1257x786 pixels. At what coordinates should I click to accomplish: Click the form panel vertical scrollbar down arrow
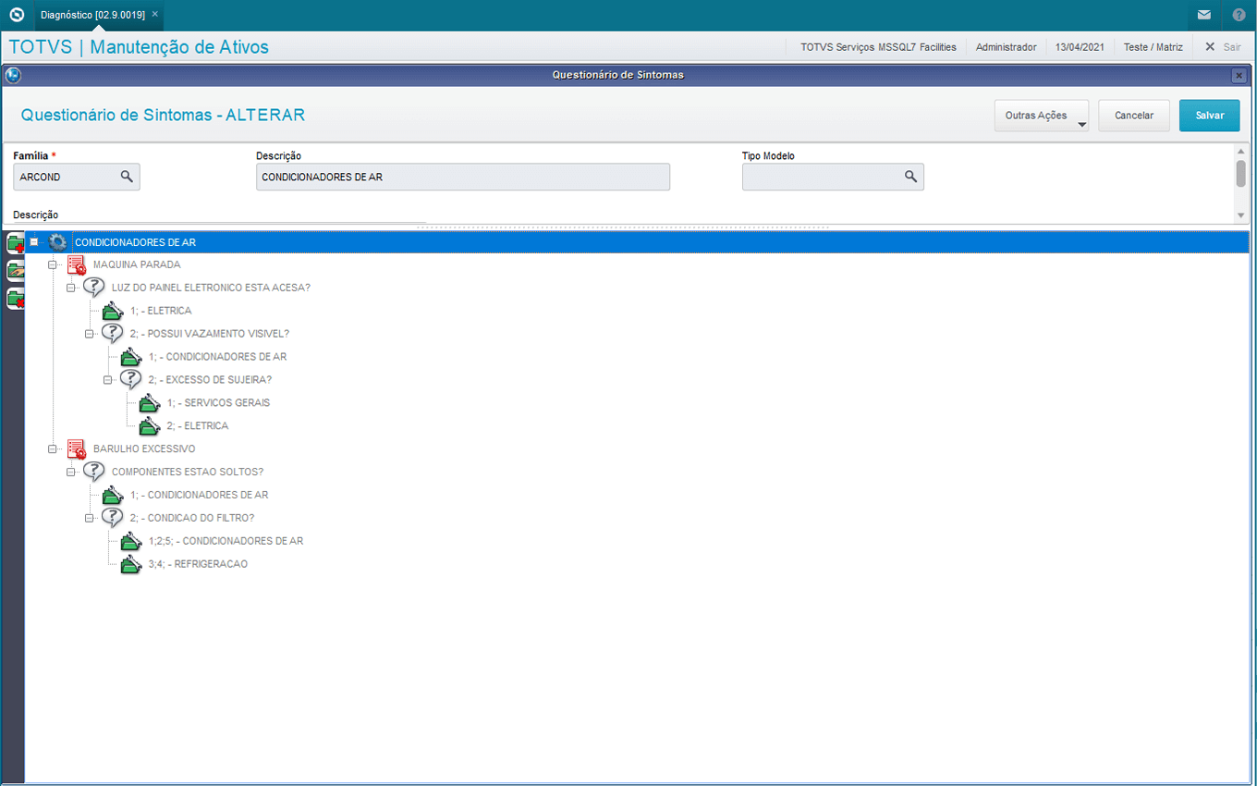1241,215
